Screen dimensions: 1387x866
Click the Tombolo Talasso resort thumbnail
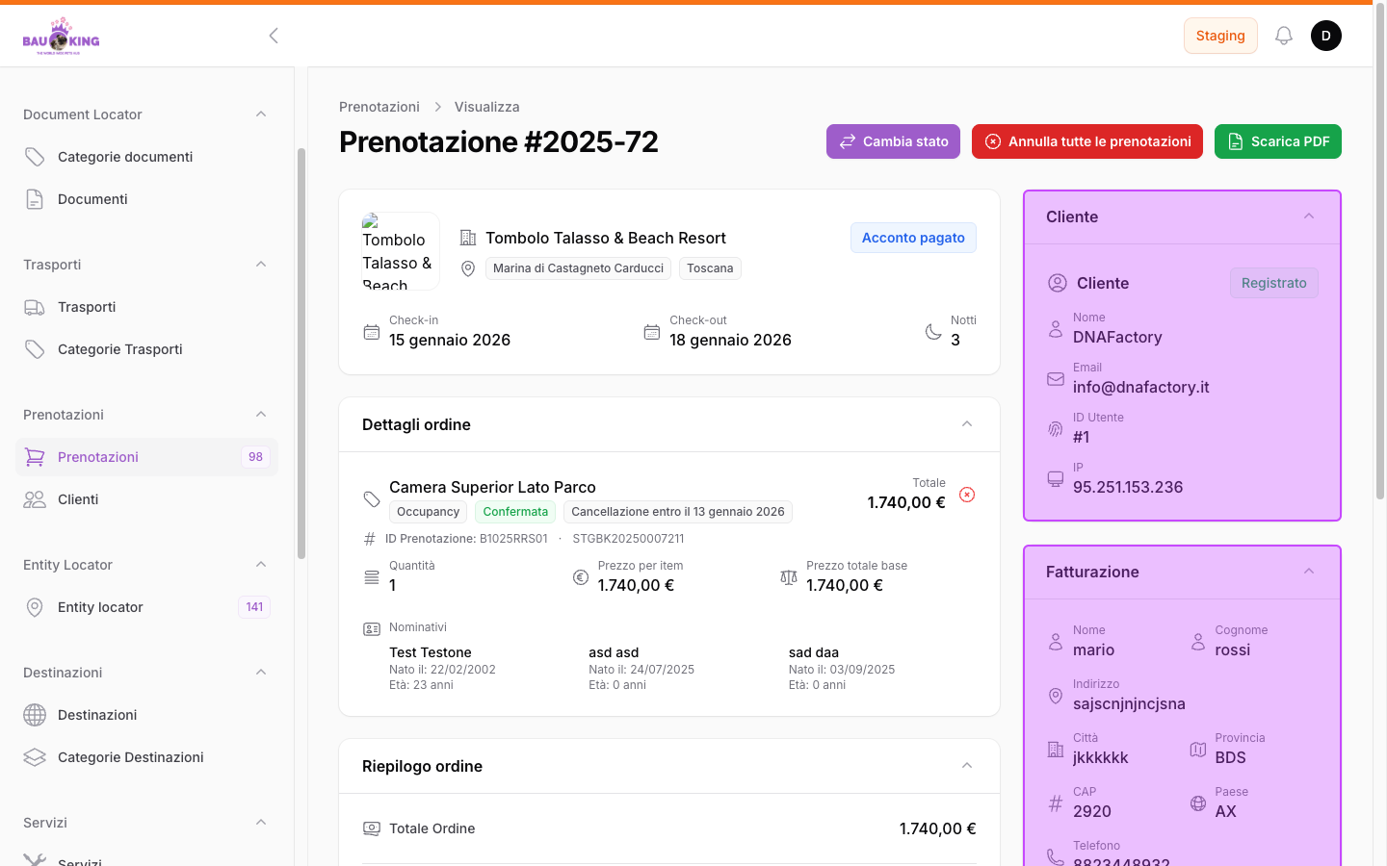point(401,251)
